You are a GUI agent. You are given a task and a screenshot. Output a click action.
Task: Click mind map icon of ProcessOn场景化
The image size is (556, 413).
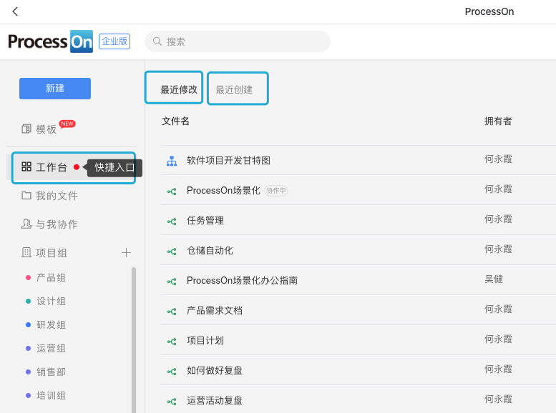click(x=172, y=191)
